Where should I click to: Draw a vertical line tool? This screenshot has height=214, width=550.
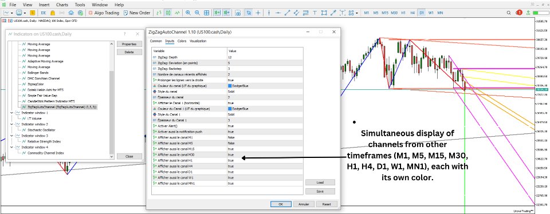[269, 13]
